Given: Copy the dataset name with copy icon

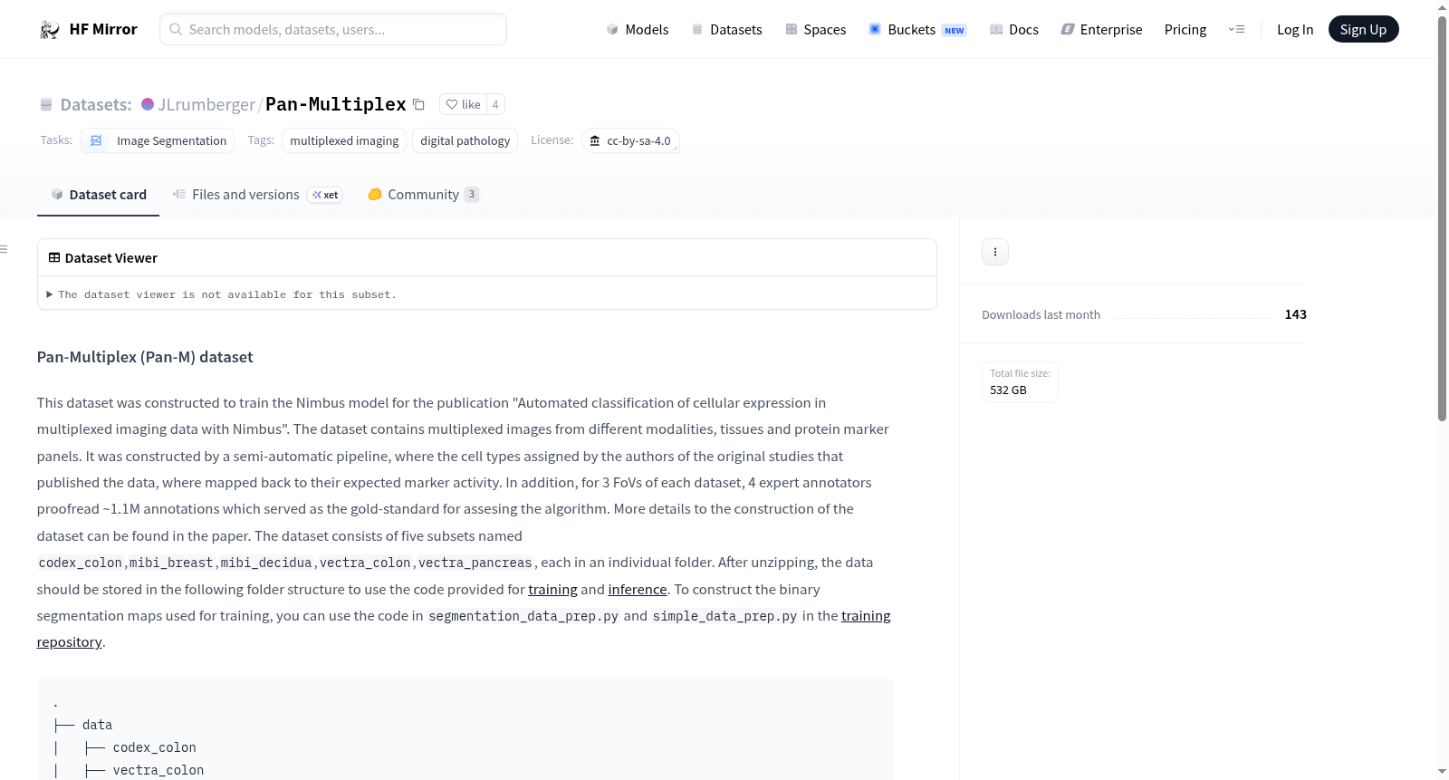Looking at the screenshot, I should (x=418, y=104).
